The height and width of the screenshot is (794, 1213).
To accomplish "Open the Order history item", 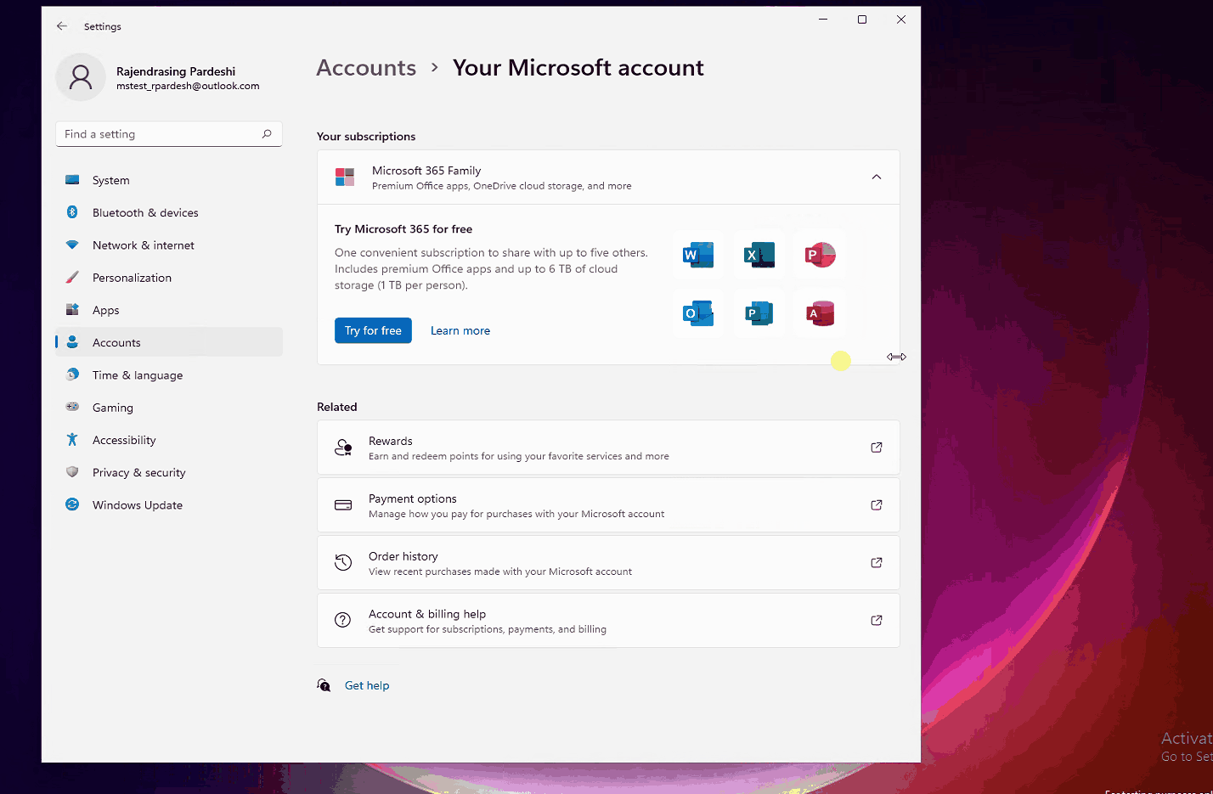I will [x=608, y=562].
